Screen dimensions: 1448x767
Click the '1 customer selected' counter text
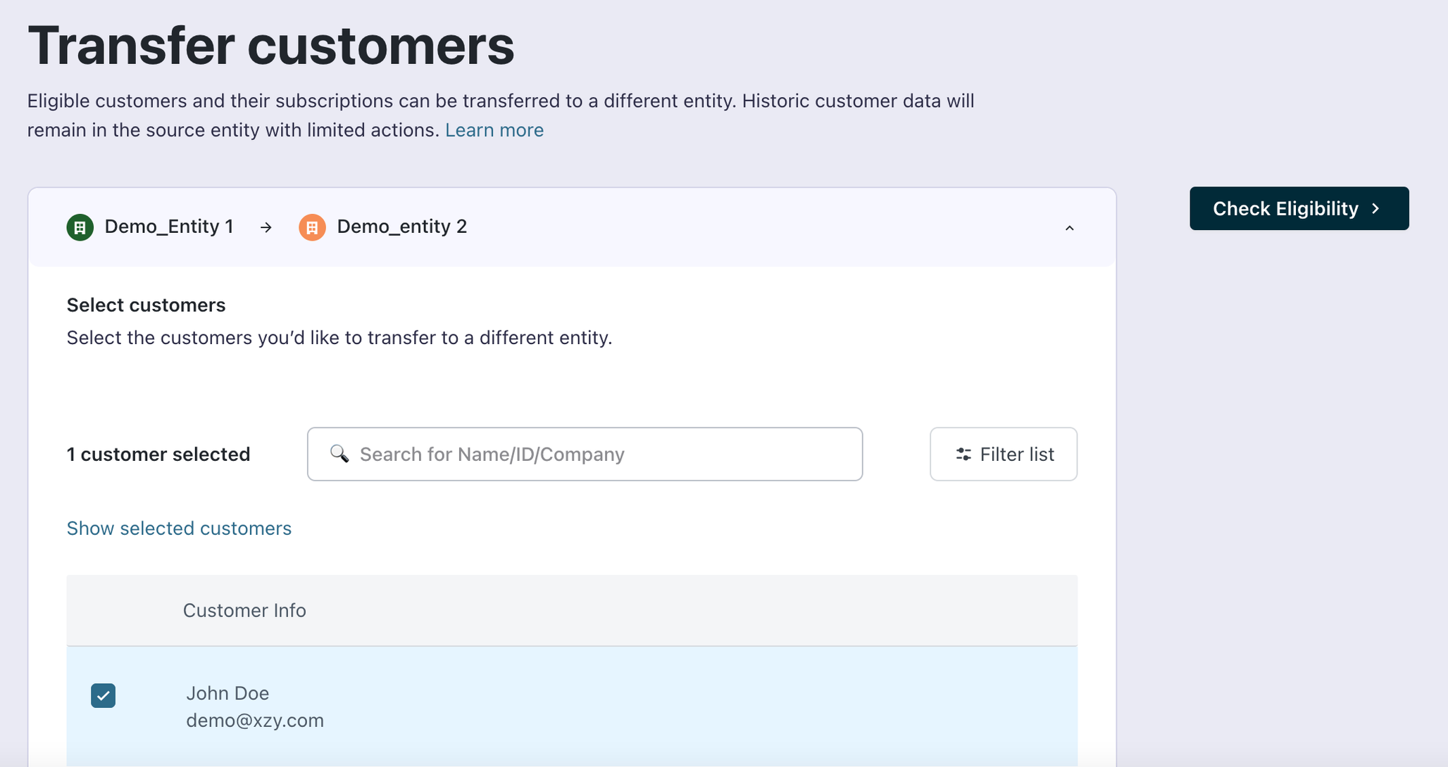coord(158,455)
